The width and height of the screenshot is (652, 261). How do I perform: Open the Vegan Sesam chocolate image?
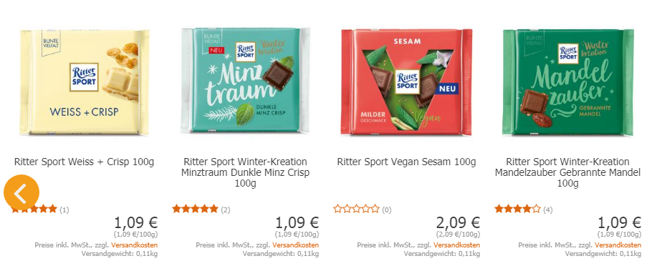tap(407, 82)
